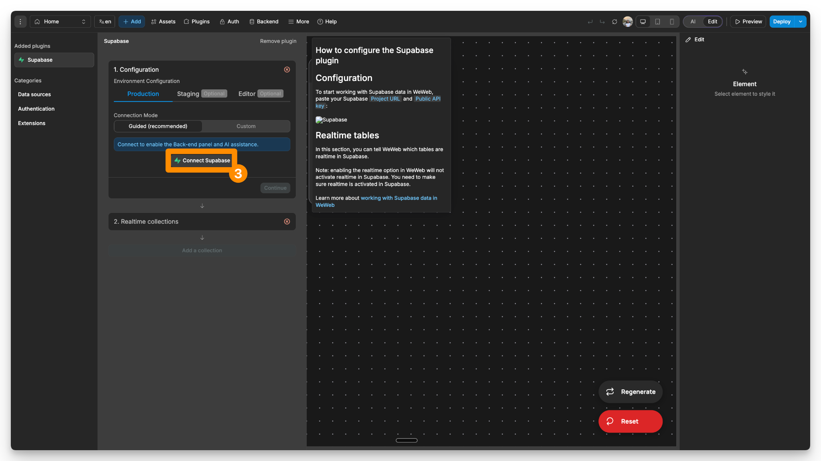Open the Backend menu
Viewport: 821px width, 461px height.
264,22
